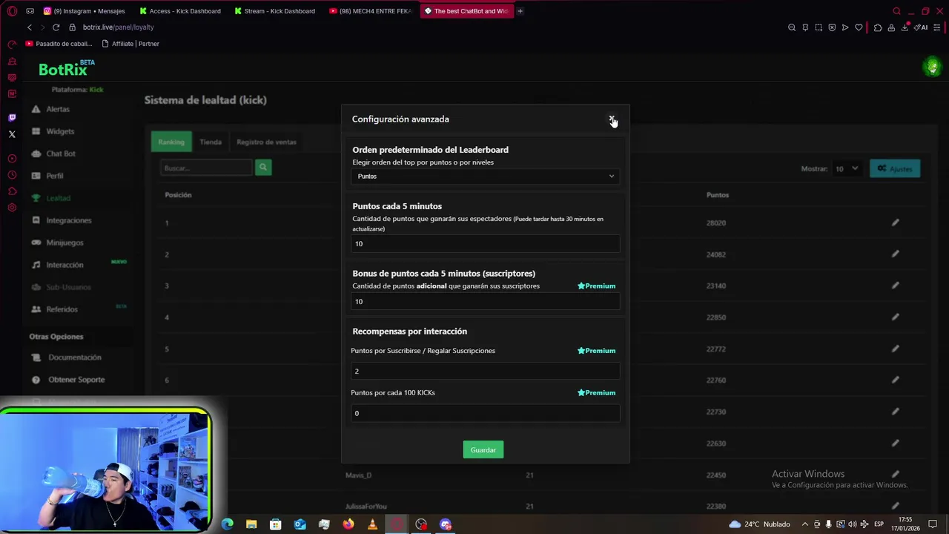Save settings with the Guardar button
This screenshot has width=949, height=534.
click(483, 450)
